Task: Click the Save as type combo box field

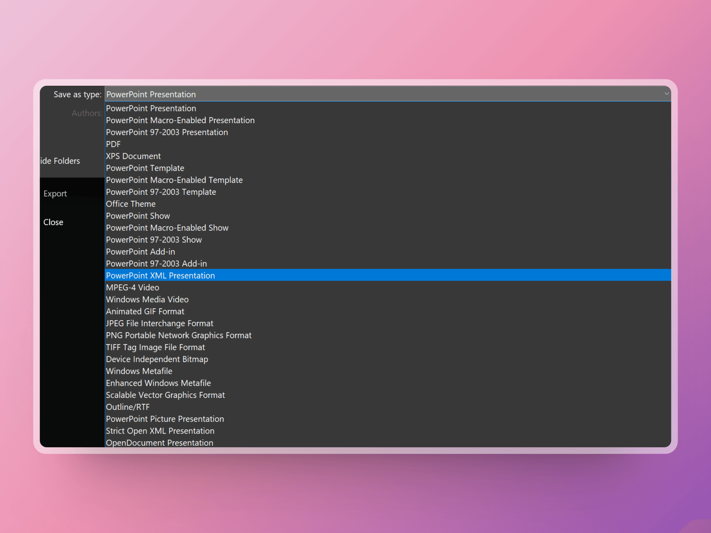Action: coord(388,94)
